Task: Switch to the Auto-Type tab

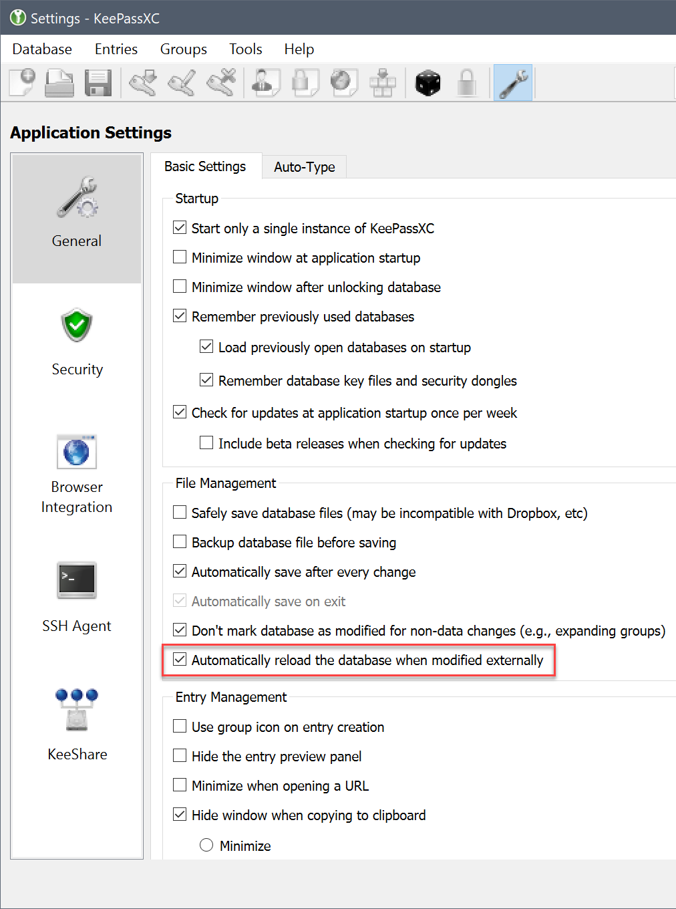Action: 304,166
